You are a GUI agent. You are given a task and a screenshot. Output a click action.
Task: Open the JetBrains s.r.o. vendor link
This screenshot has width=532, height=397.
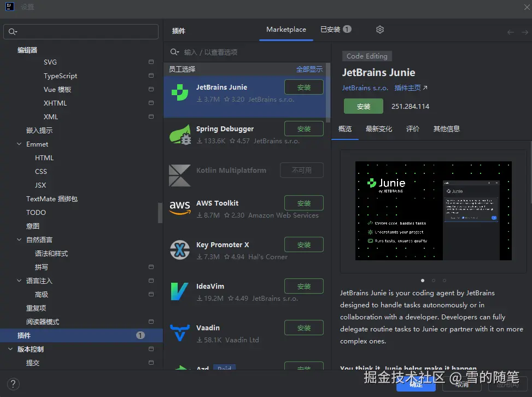[365, 88]
